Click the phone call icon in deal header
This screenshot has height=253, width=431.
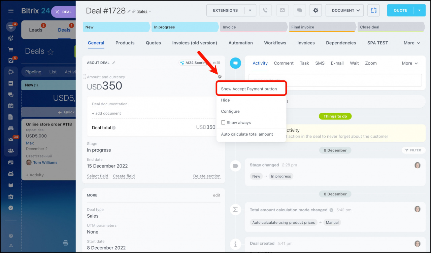(265, 10)
